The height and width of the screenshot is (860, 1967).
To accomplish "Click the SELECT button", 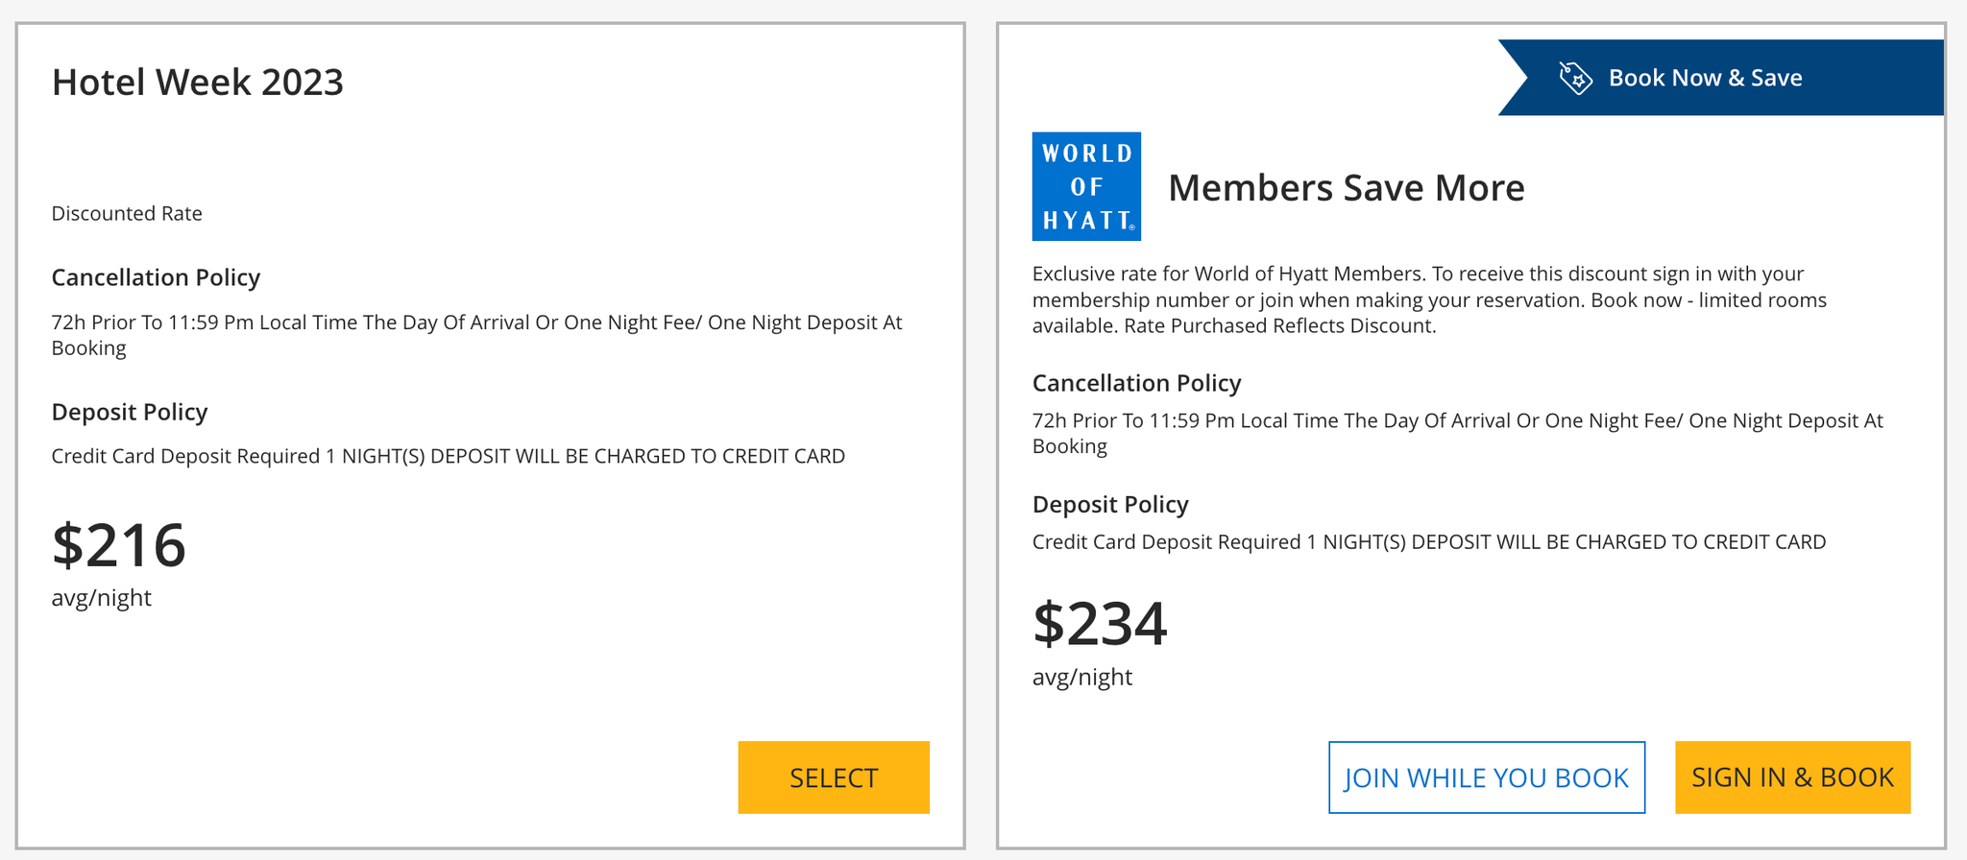I will [x=833, y=777].
